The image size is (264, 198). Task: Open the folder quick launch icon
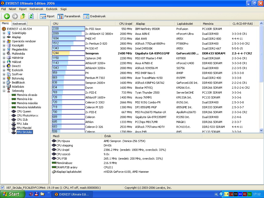pyautogui.click(x=42, y=194)
